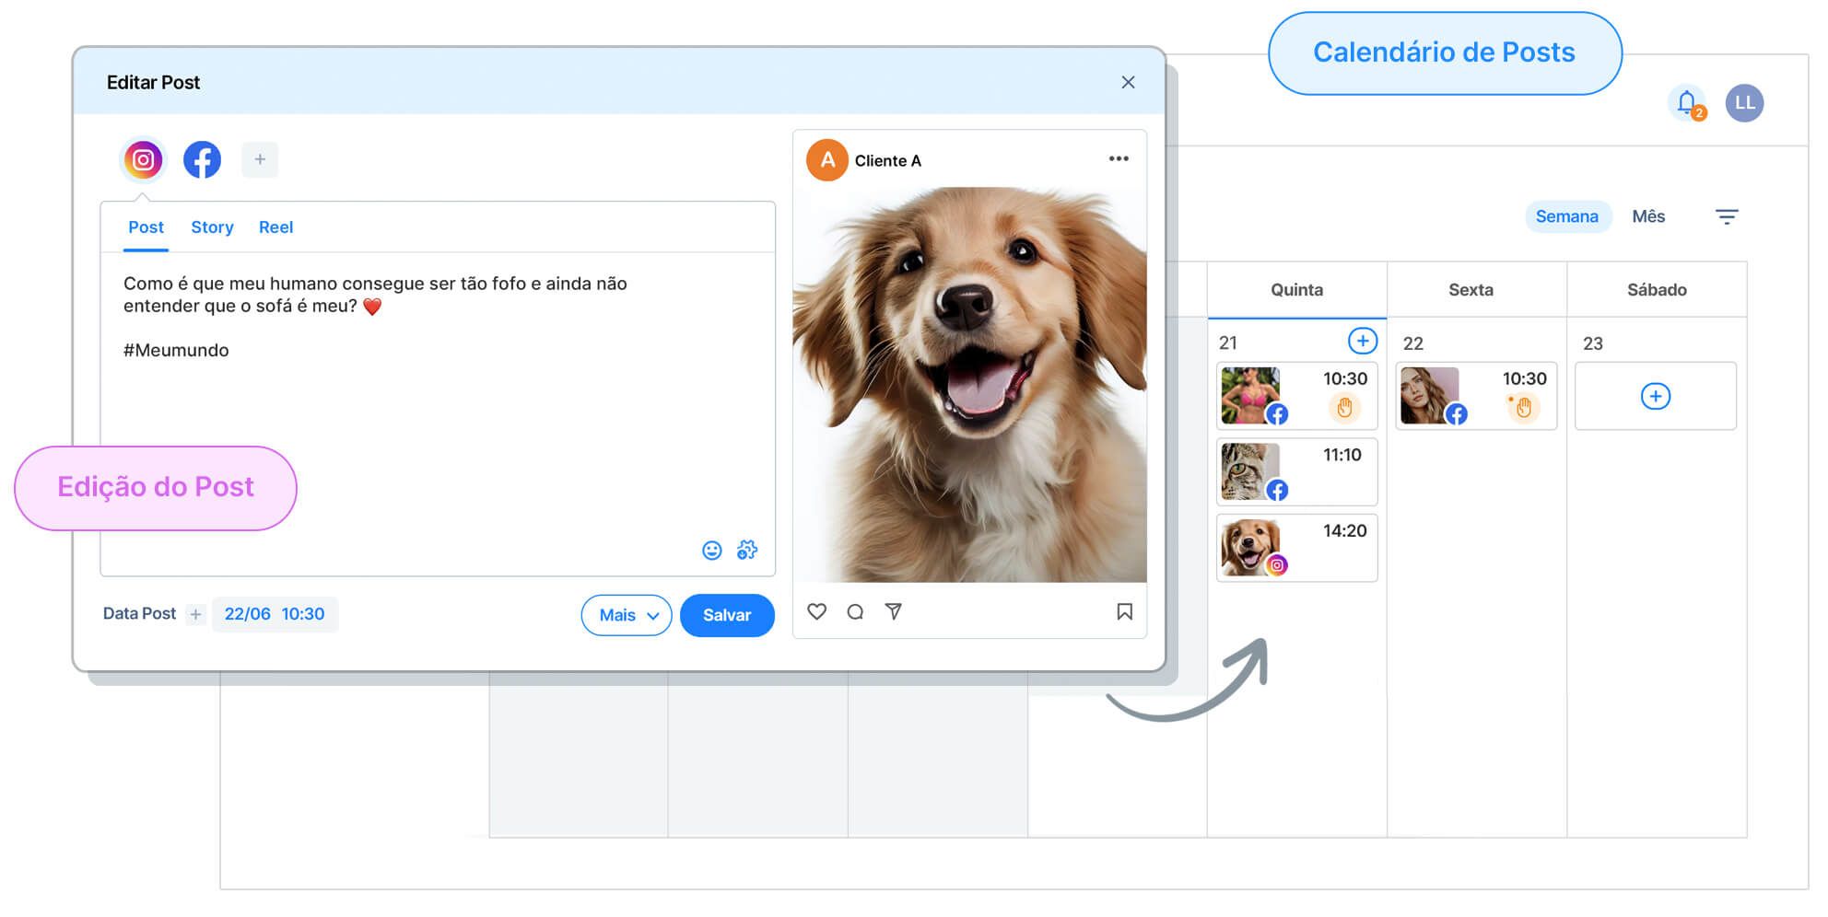
Task: Close the Editar Post dialog
Action: (x=1128, y=82)
